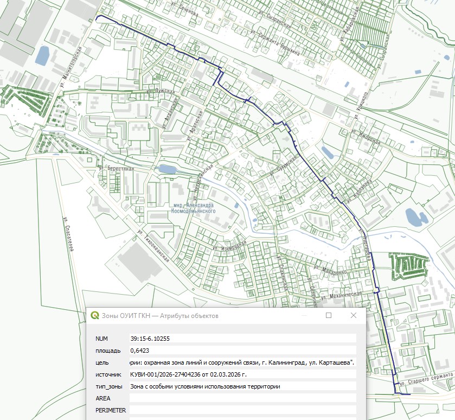455x420 pixels.
Task: Click the NUM field with value 39:15-6.10255
Action: click(x=242, y=338)
